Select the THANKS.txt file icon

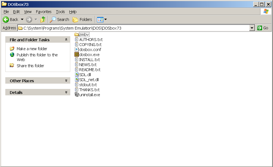tap(77, 90)
